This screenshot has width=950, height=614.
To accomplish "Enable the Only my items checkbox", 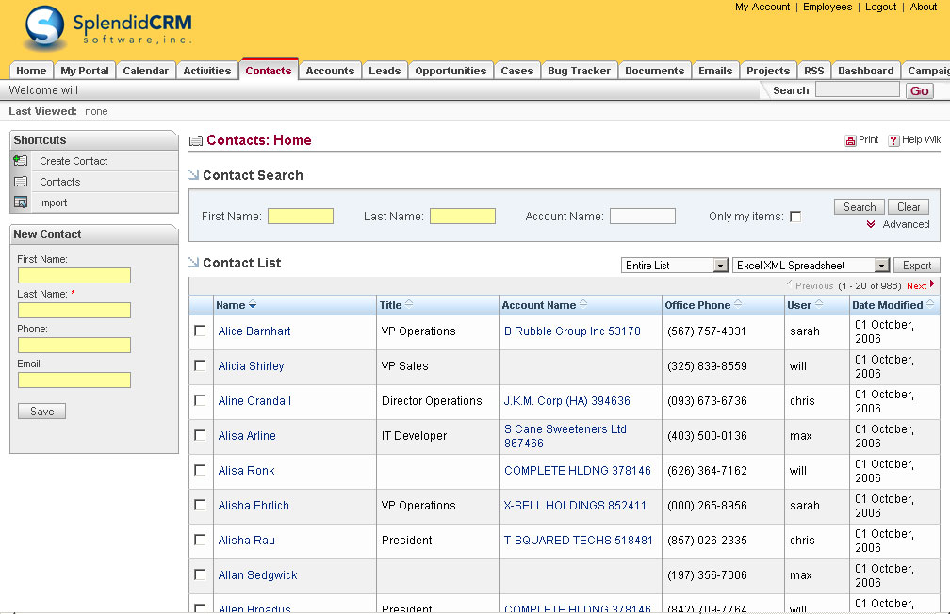I will pyautogui.click(x=795, y=217).
